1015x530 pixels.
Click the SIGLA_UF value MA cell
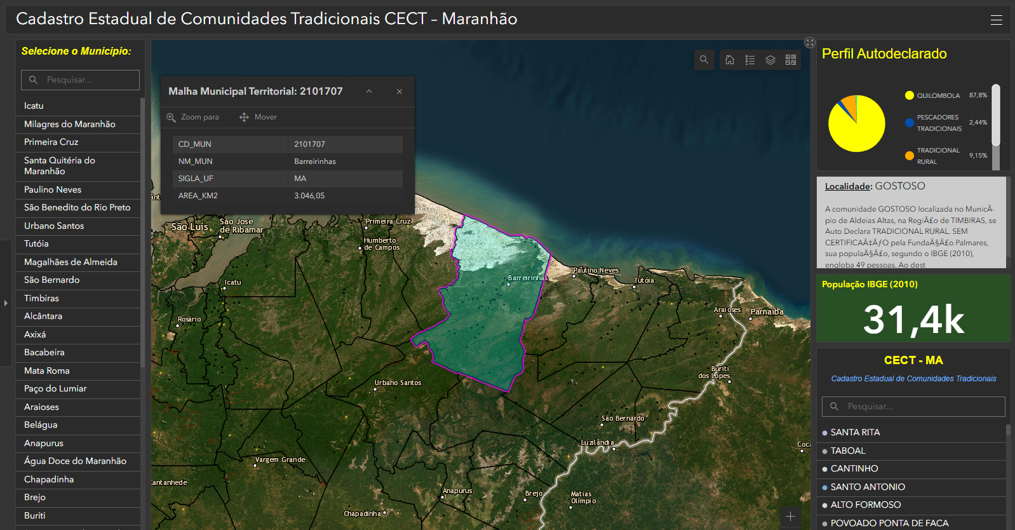click(345, 179)
